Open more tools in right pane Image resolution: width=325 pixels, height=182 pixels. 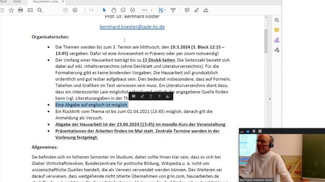[x=277, y=50]
